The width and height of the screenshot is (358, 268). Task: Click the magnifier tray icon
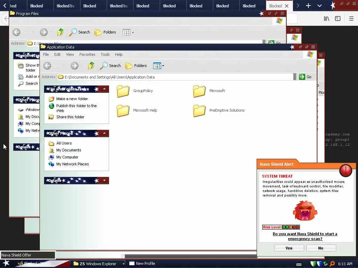[x=332, y=264]
